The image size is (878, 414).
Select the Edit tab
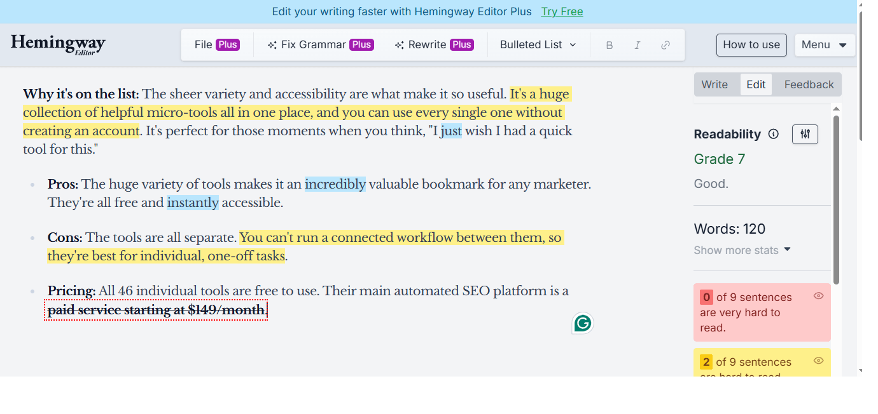pos(756,84)
